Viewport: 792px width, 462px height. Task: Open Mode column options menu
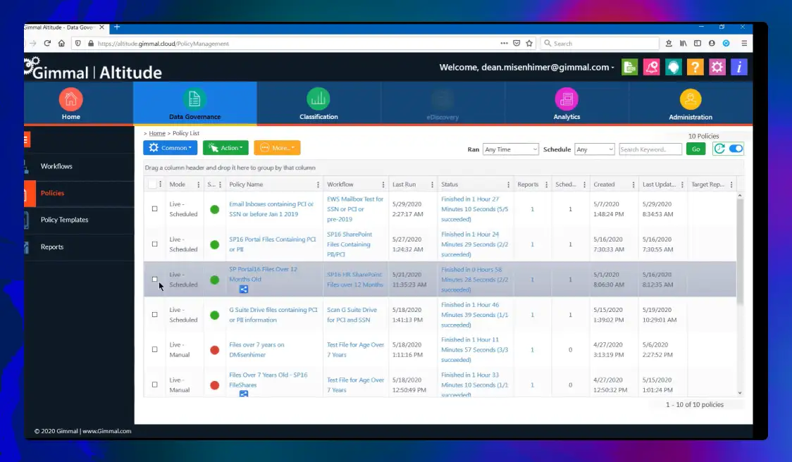coord(199,185)
